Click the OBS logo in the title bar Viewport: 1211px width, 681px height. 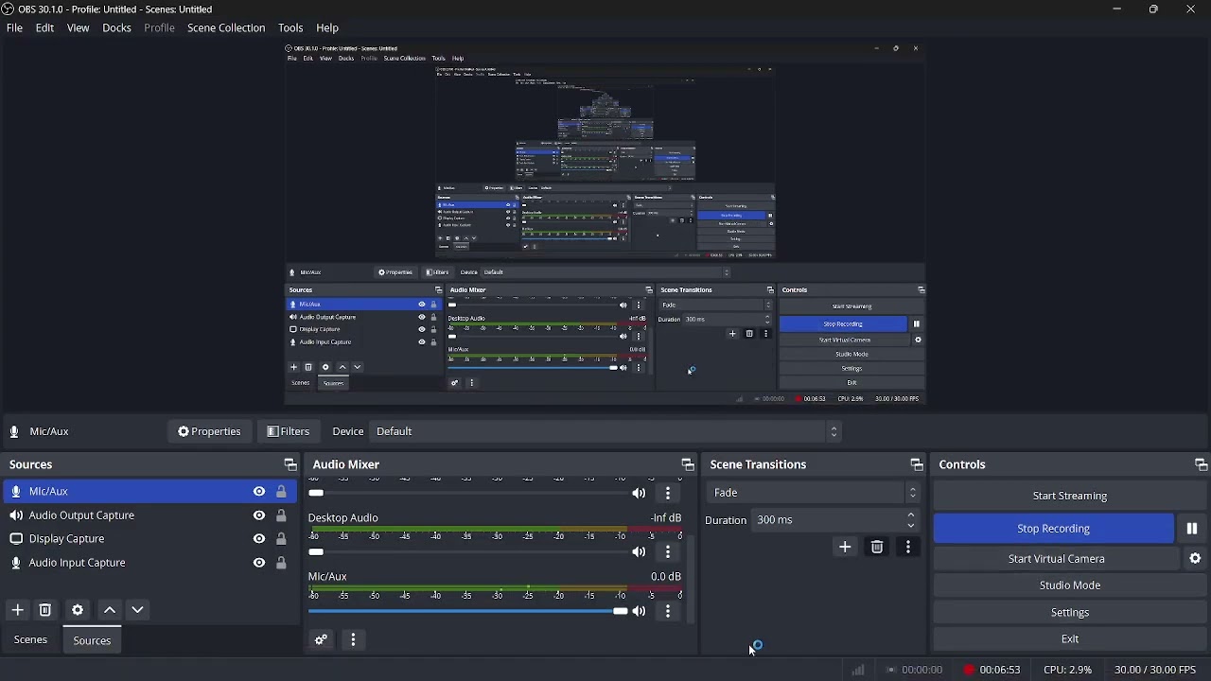coord(9,9)
